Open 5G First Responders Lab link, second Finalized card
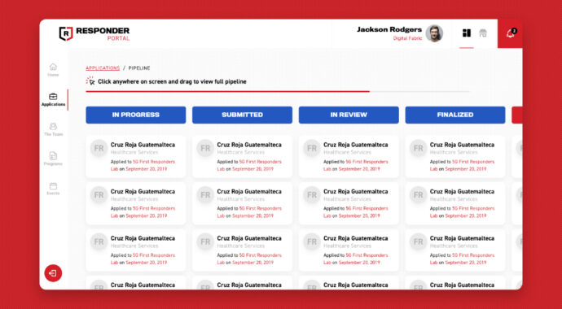This screenshot has height=309, width=562. point(462,212)
